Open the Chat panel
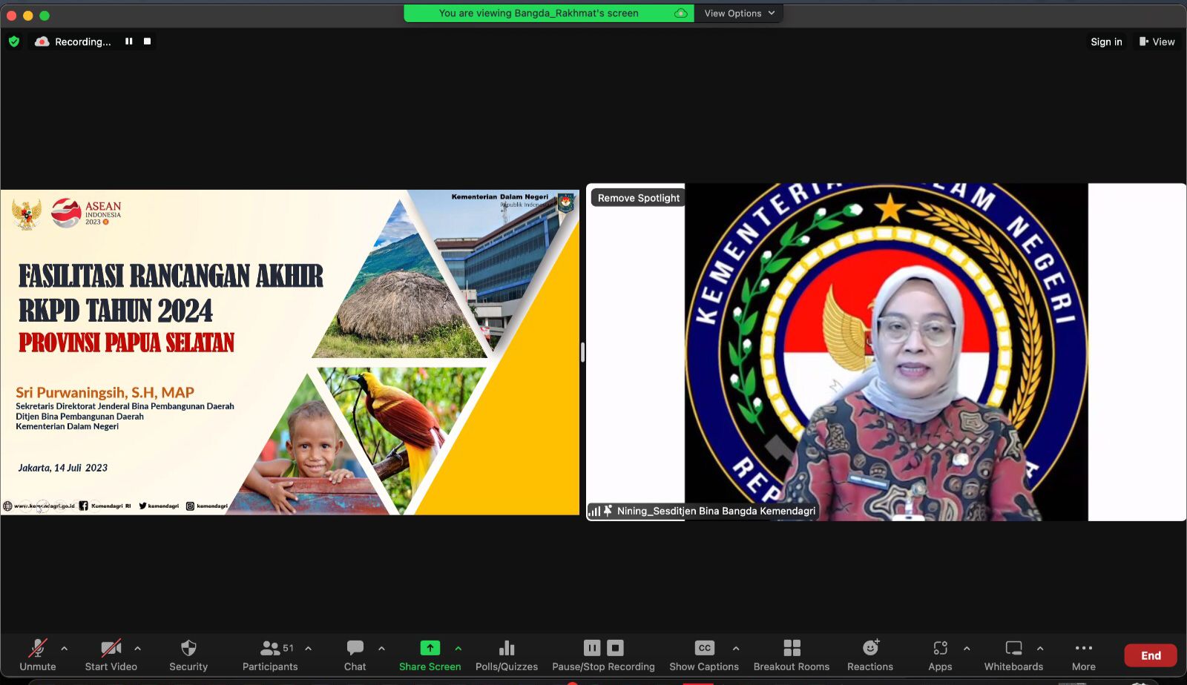The height and width of the screenshot is (685, 1187). click(355, 655)
